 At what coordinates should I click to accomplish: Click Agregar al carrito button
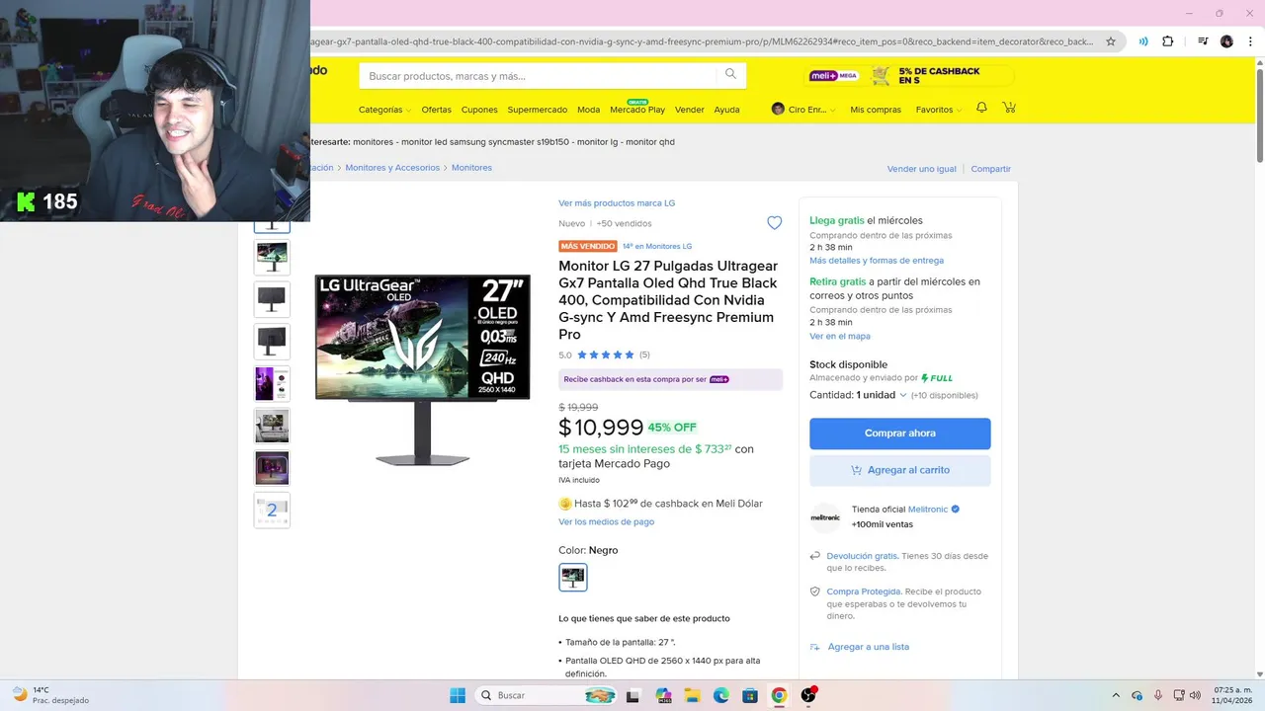(x=899, y=470)
